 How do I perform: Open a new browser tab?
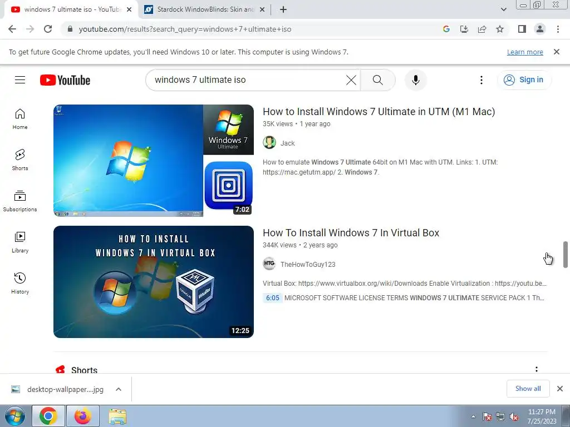pos(283,10)
